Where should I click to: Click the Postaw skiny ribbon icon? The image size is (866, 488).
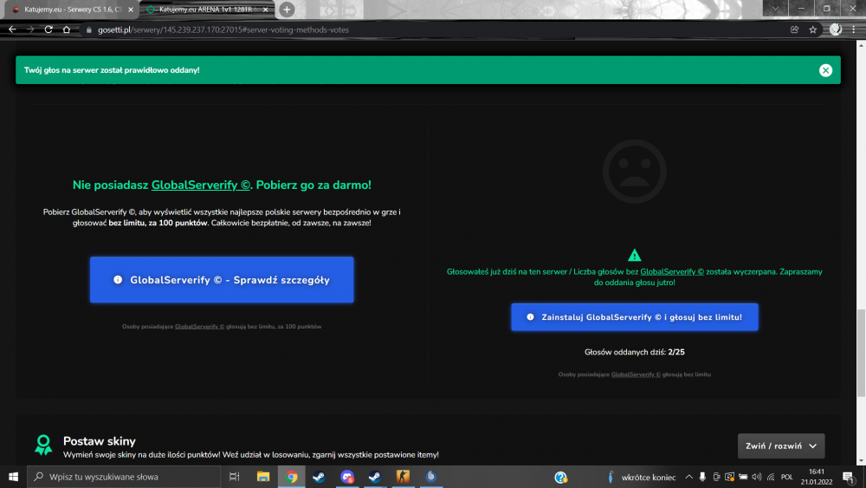[x=43, y=445]
